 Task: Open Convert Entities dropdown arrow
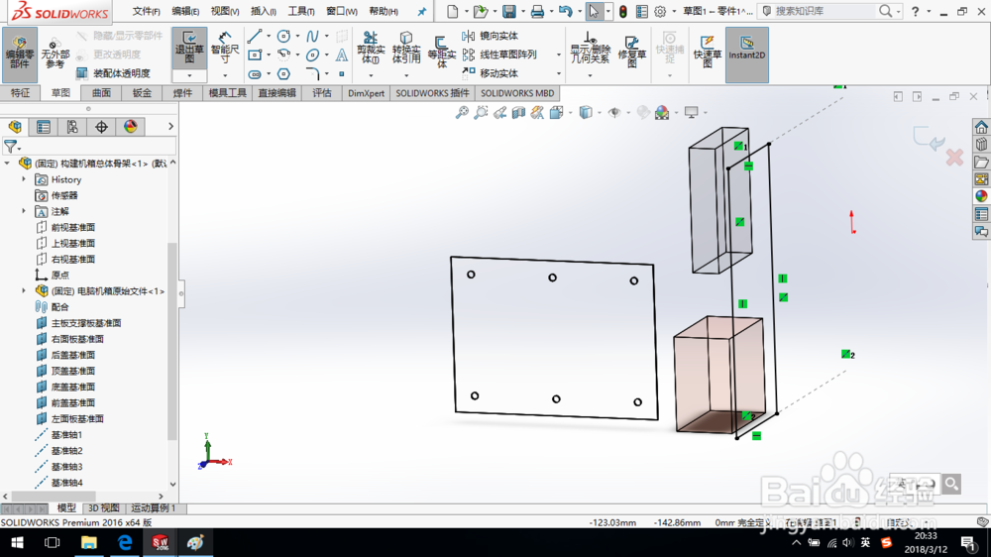(406, 76)
